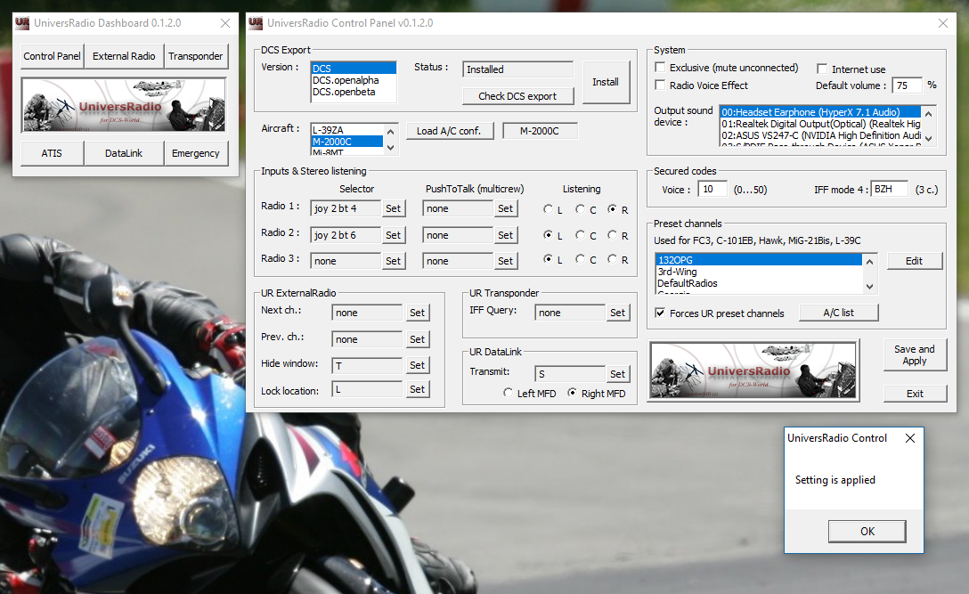This screenshot has height=594, width=969.
Task: Click Save and Apply button
Action: [x=915, y=354]
